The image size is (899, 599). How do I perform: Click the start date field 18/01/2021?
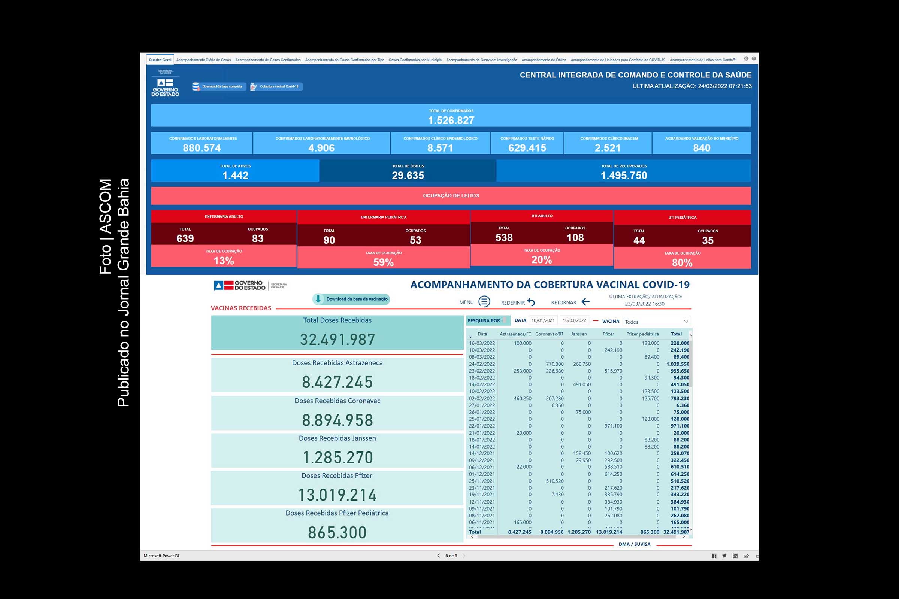(543, 320)
